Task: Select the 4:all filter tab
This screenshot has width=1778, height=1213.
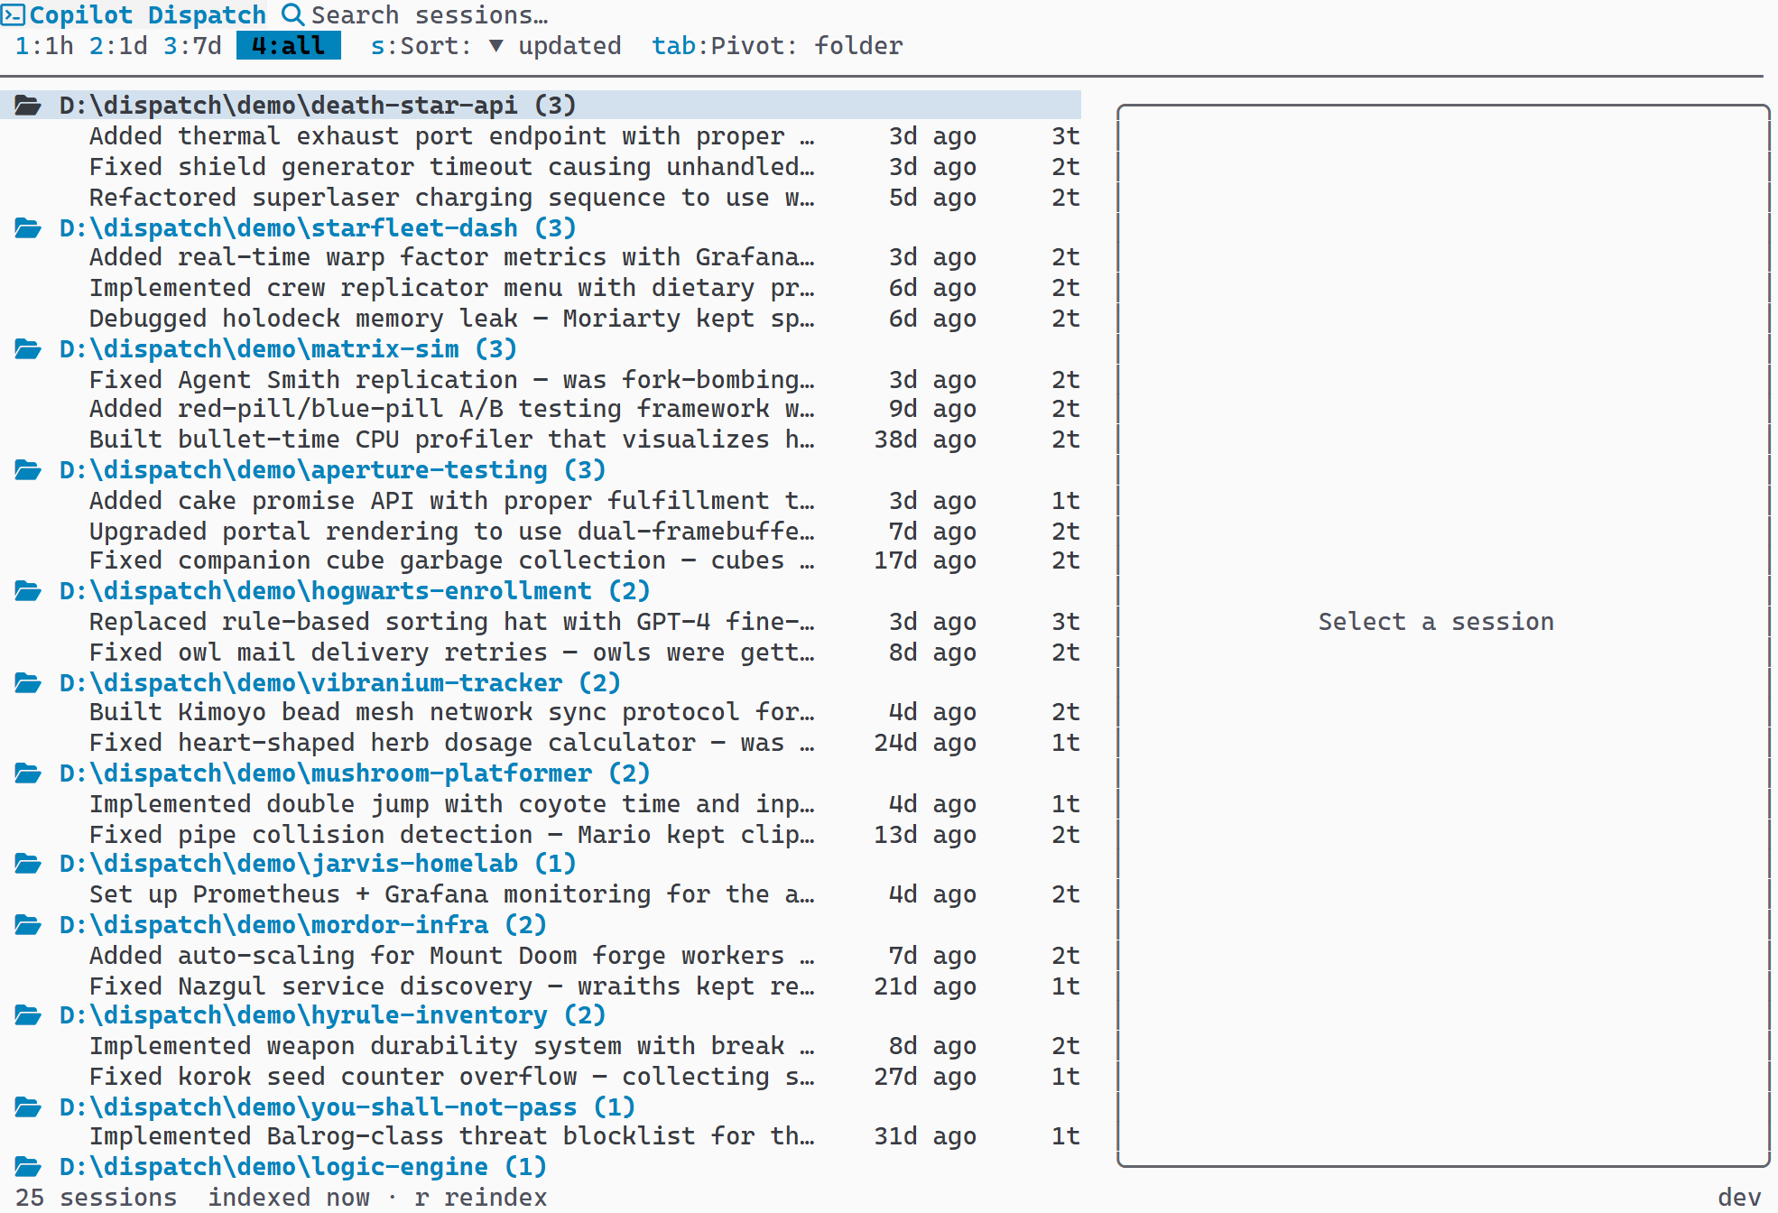Action: tap(288, 46)
